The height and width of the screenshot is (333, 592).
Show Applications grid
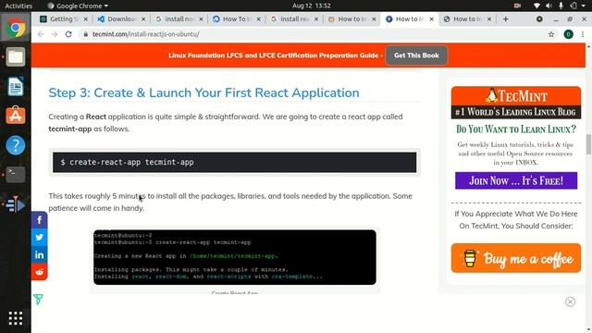pyautogui.click(x=16, y=318)
